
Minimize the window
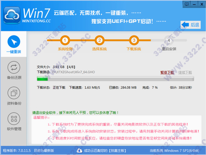pyautogui.click(x=194, y=4)
